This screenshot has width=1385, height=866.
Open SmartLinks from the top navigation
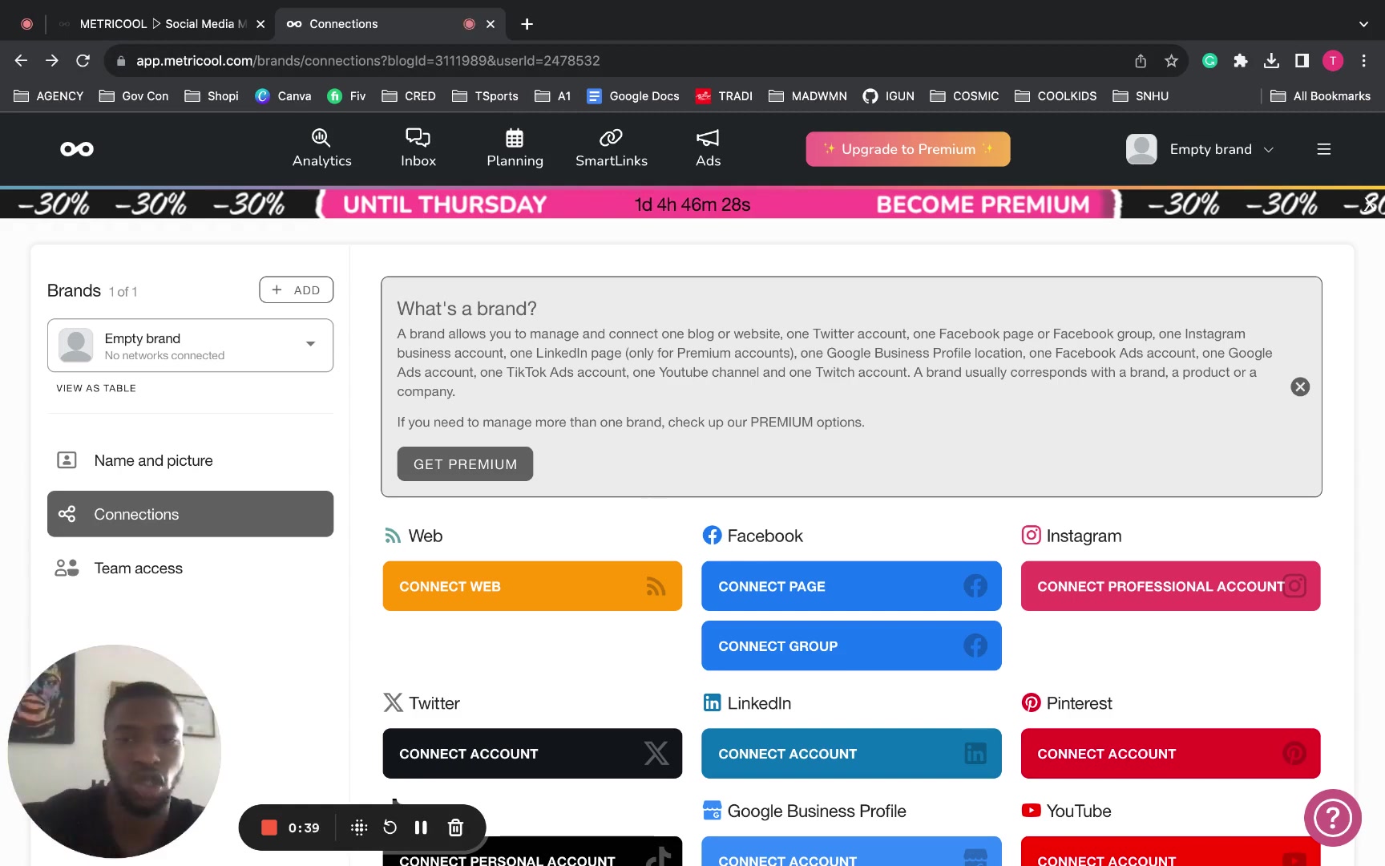[x=611, y=148]
